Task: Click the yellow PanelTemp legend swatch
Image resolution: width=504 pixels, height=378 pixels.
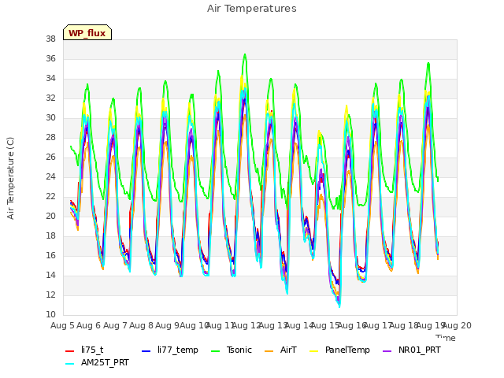Action: [313, 350]
